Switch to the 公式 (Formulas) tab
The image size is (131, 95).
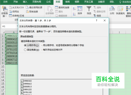click(x=48, y=2)
